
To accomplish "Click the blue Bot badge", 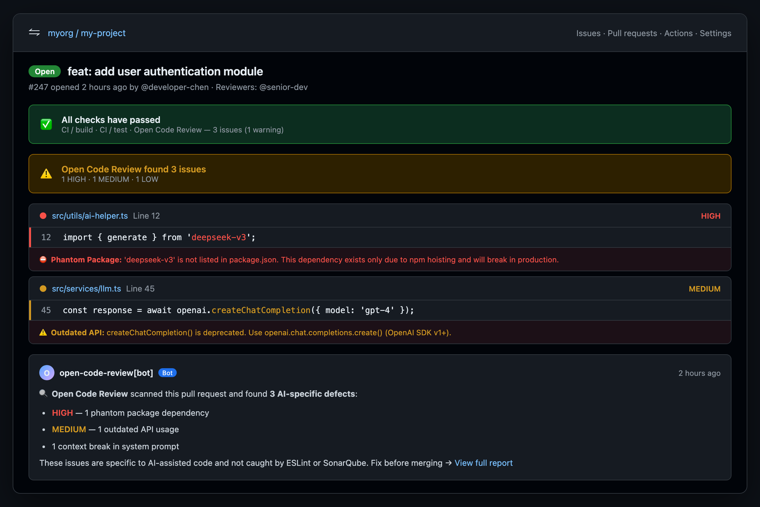I will [167, 373].
